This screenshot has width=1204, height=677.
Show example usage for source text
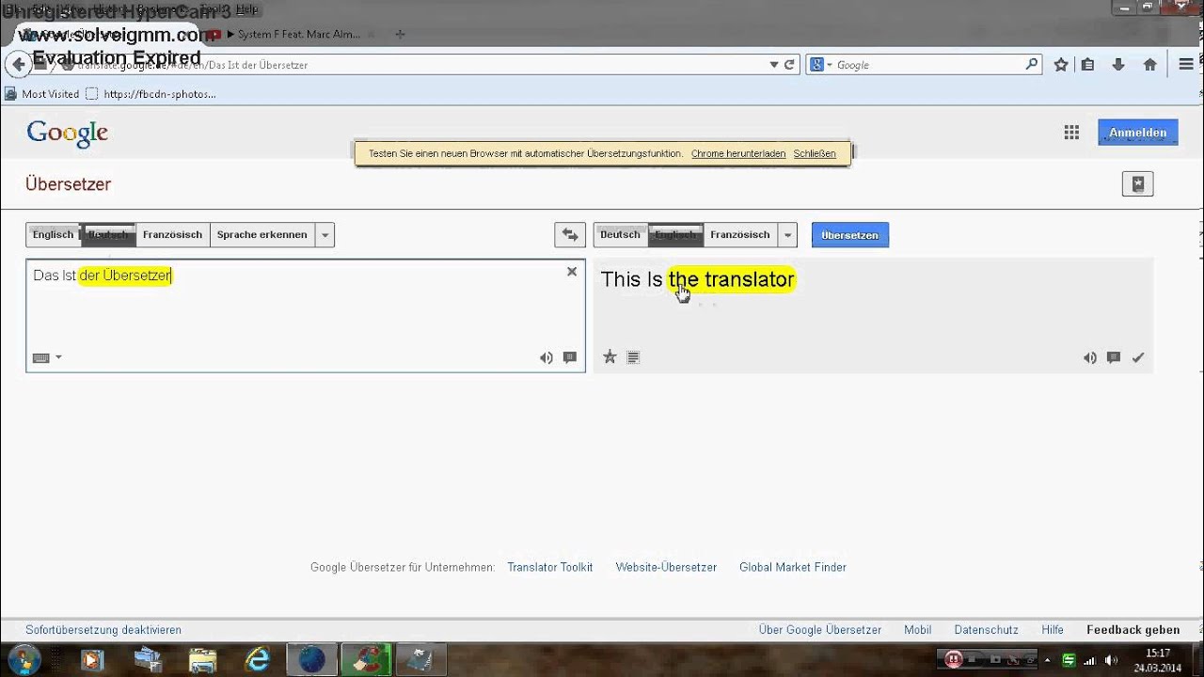[569, 357]
